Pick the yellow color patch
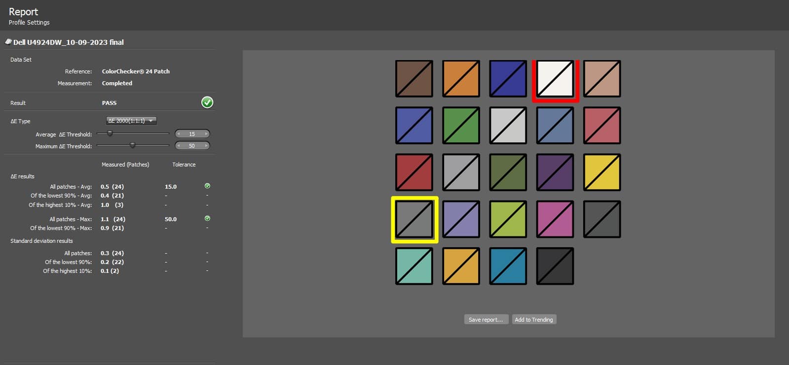Viewport: 789px width, 365px height. (602, 172)
